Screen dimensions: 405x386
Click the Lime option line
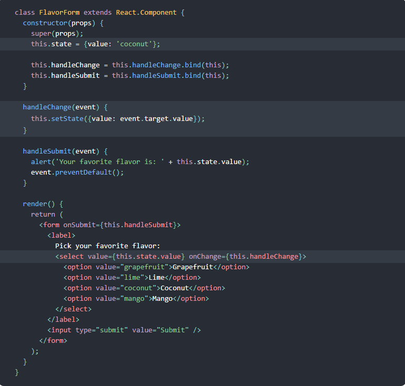132,278
